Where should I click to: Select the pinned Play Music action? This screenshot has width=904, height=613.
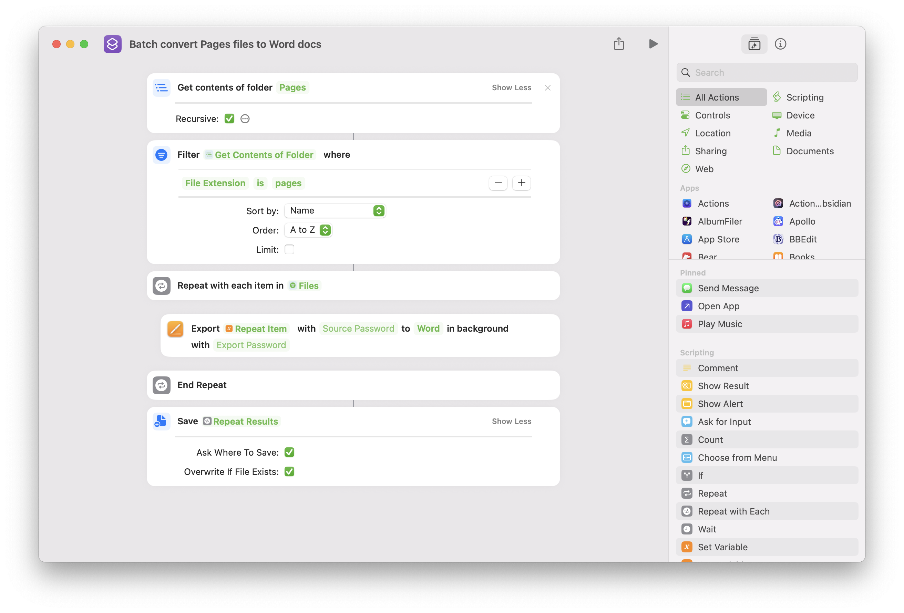pyautogui.click(x=767, y=324)
